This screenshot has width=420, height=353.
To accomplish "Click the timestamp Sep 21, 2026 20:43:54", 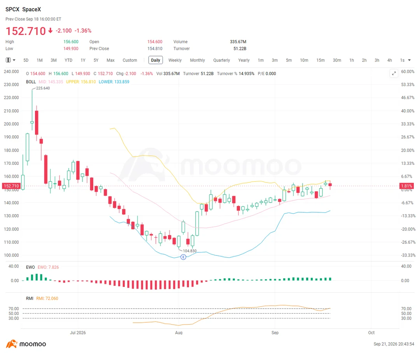I will coord(394,344).
